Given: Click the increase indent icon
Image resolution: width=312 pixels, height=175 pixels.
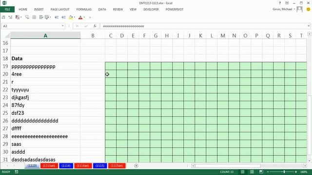Looking at the screenshot, I should click(57, 17).
